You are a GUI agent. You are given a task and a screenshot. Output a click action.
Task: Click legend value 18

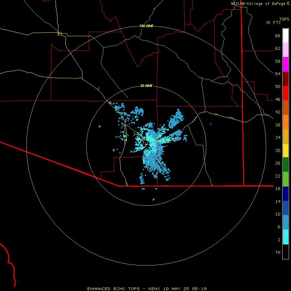click(278, 189)
